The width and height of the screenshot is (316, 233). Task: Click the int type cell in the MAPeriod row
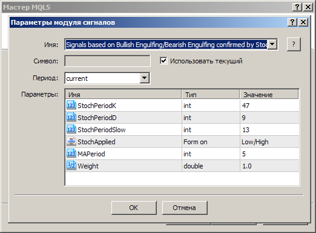[x=211, y=154]
